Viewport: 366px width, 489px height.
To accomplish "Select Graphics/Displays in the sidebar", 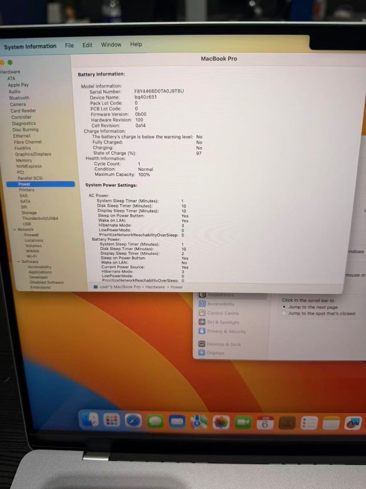I will click(33, 154).
